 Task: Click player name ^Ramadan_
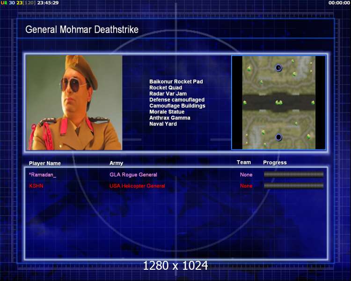[42, 175]
